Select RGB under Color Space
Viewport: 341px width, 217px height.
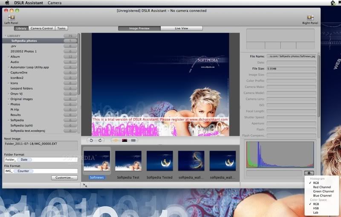[316, 204]
